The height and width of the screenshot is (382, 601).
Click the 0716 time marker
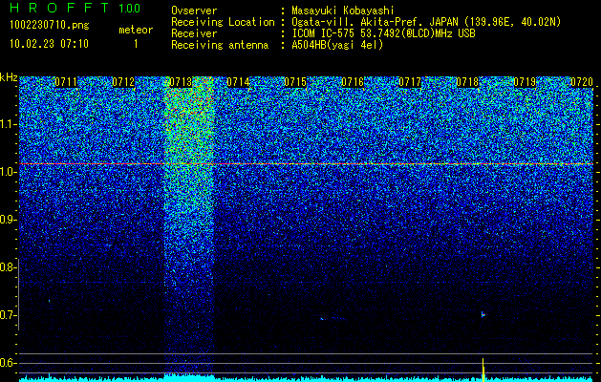(x=353, y=82)
